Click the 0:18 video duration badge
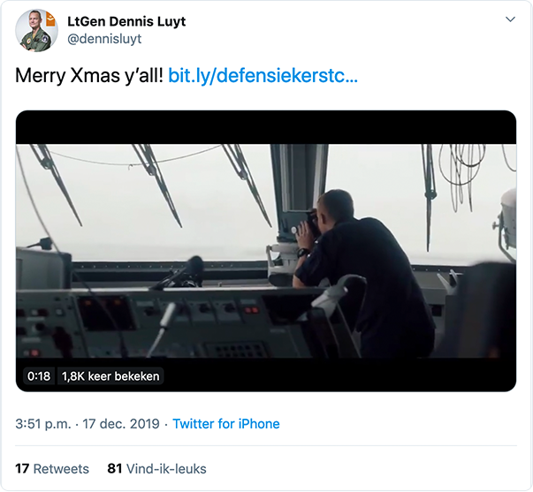Screen dimensions: 533x492 [x=38, y=376]
